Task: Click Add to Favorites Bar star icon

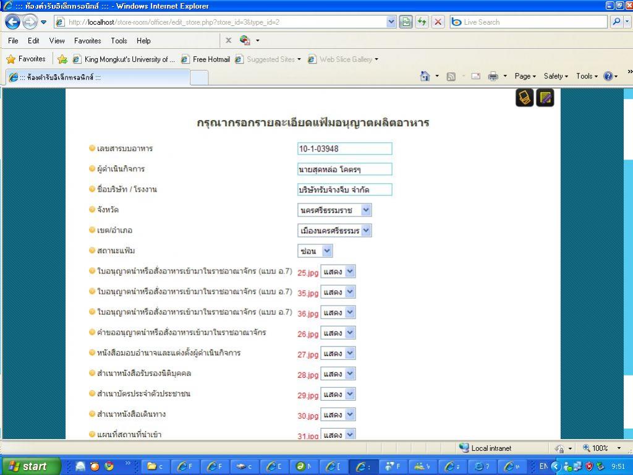Action: coord(62,59)
